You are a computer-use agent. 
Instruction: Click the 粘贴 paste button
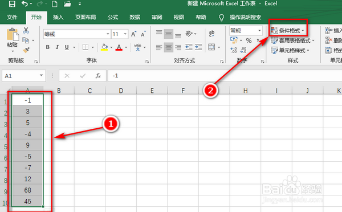12,40
